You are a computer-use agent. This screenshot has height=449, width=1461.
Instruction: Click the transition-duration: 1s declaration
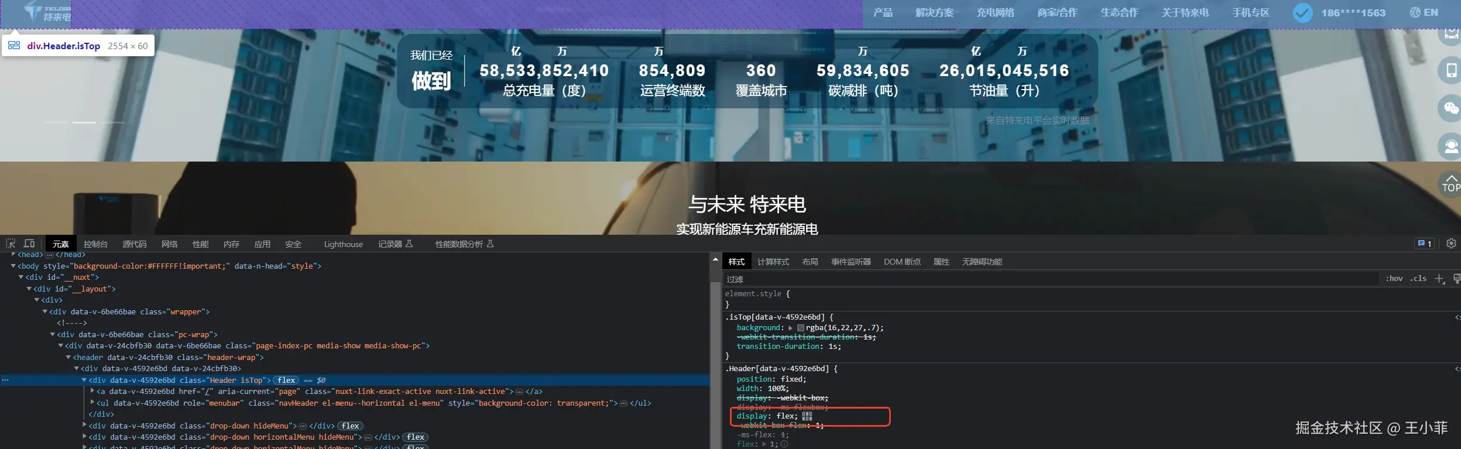(788, 347)
